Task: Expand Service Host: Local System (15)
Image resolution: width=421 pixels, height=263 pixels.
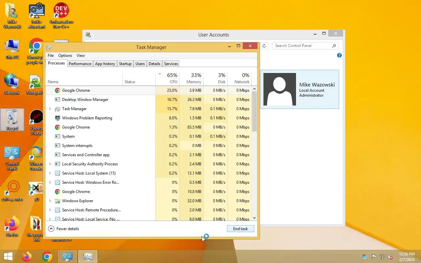Action: pos(50,173)
